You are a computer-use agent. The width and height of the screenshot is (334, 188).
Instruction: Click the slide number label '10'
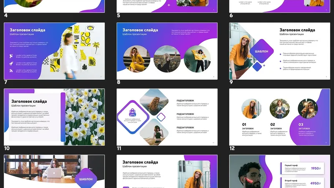point(7,148)
